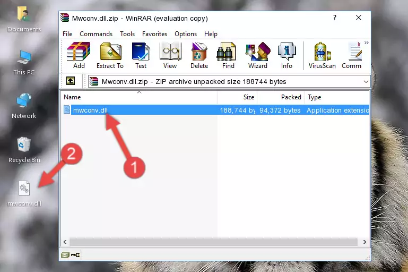408x272 pixels.
Task: Expand the archive path dropdown
Action: tap(366, 82)
